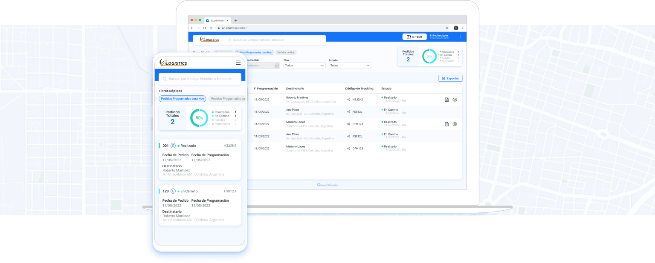Click the desktop 50% progress ring
The height and width of the screenshot is (263, 655).
click(x=429, y=56)
